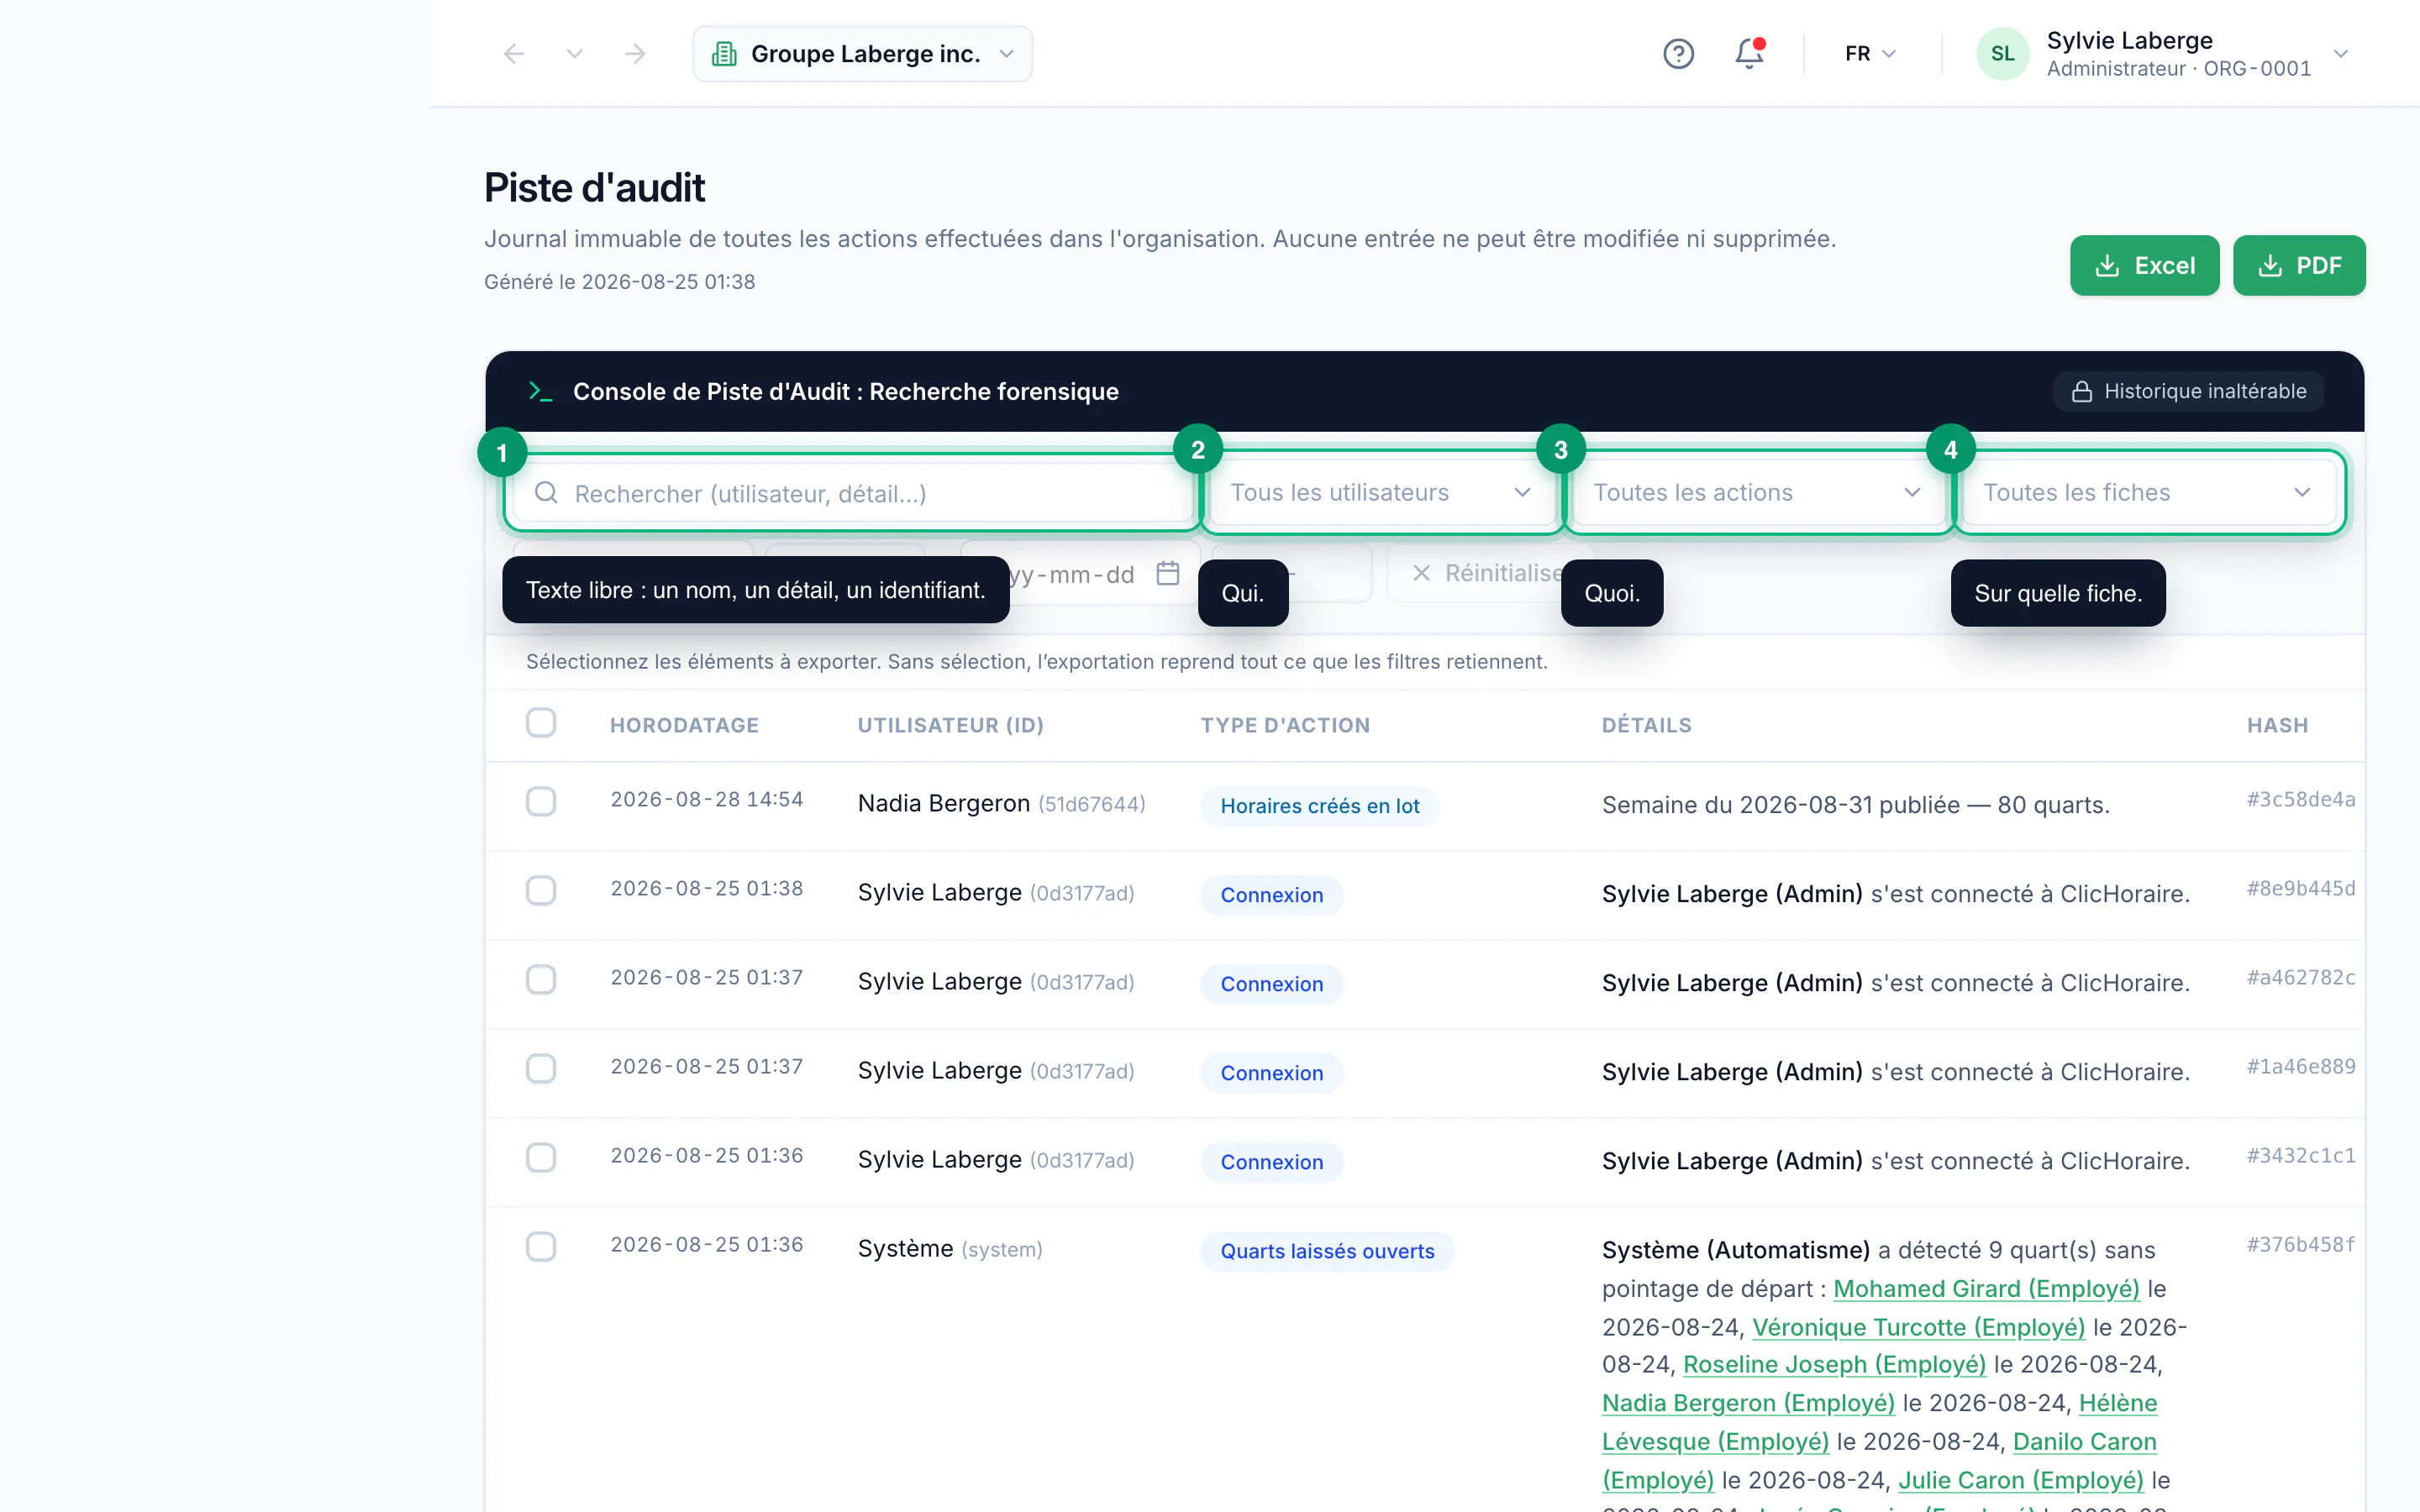
Task: Click the UTILISATEUR (ID) column header
Action: [x=950, y=725]
